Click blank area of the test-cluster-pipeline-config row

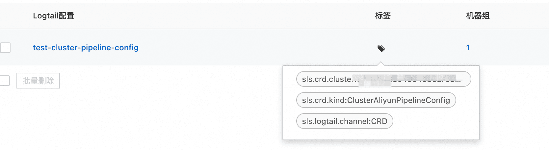(247, 48)
